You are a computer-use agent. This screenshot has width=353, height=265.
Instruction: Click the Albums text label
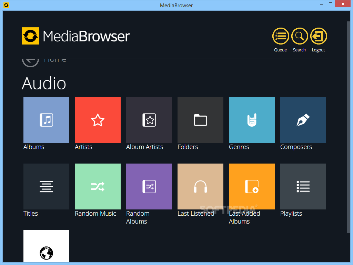tap(34, 147)
